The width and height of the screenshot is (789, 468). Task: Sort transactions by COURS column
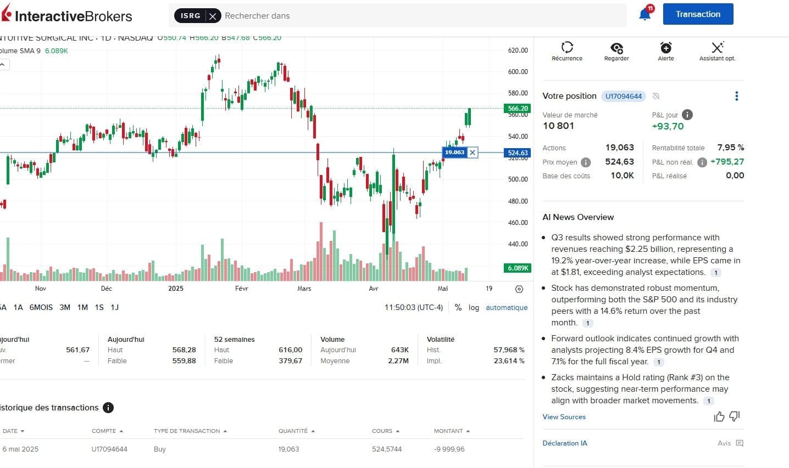pyautogui.click(x=385, y=431)
